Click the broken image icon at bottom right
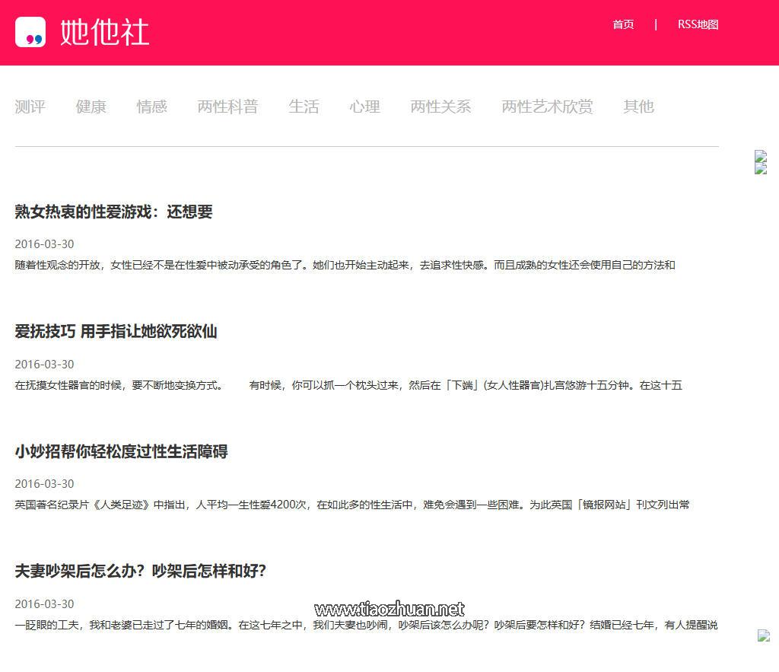The image size is (779, 672). pyautogui.click(x=764, y=635)
